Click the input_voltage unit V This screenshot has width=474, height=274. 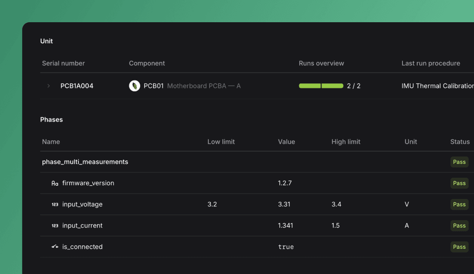click(407, 204)
